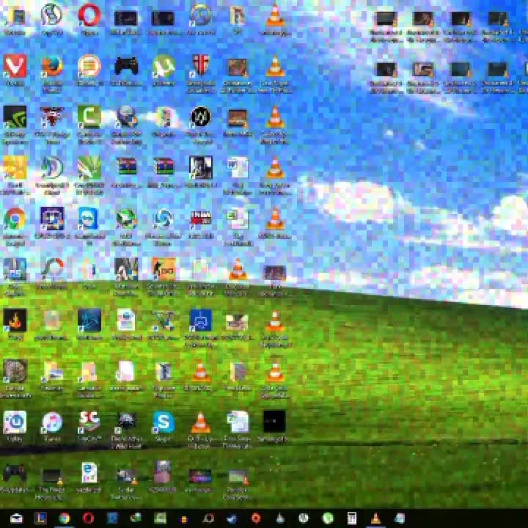Select the Excel spreadsheet icon on desktop
The width and height of the screenshot is (528, 528).
(x=238, y=219)
